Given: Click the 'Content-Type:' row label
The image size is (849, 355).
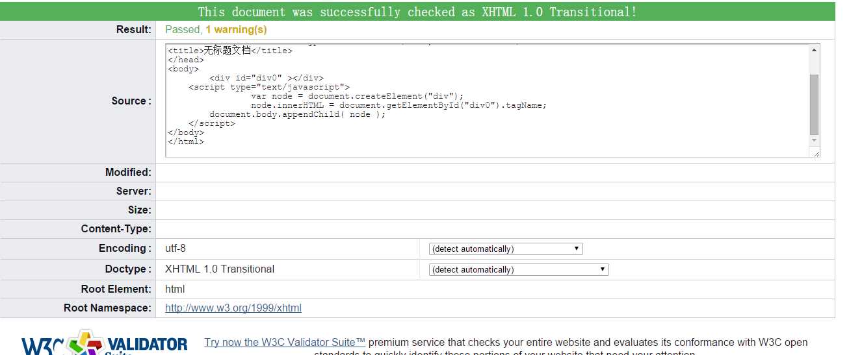Looking at the screenshot, I should (116, 229).
